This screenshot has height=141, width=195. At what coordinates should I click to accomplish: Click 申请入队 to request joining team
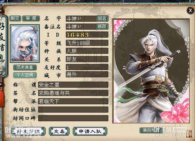[90, 131]
